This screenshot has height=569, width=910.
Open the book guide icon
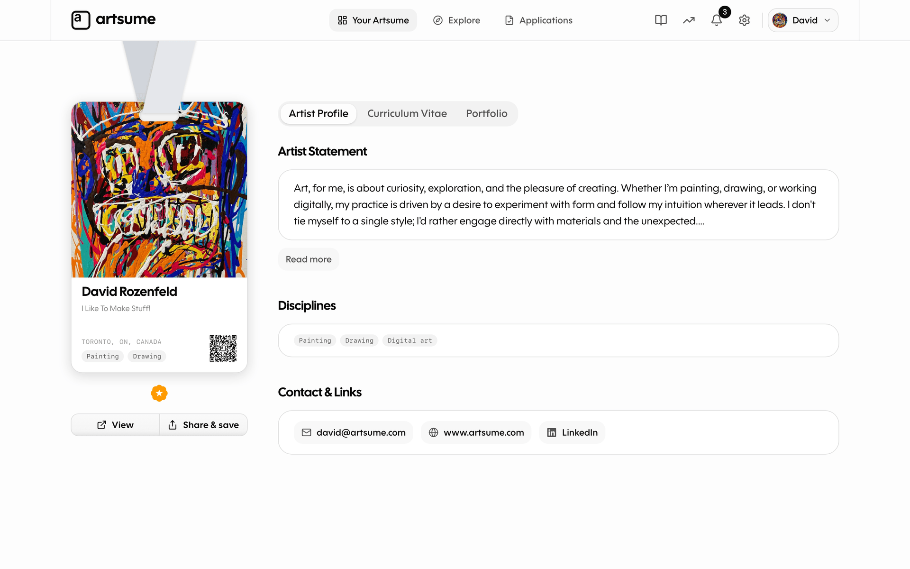[x=661, y=20]
